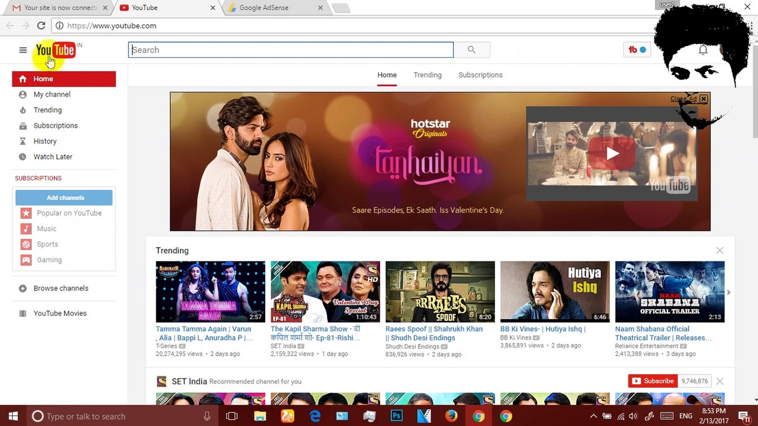
Task: Launch Microsoft Edge from the taskbar
Action: click(x=315, y=417)
